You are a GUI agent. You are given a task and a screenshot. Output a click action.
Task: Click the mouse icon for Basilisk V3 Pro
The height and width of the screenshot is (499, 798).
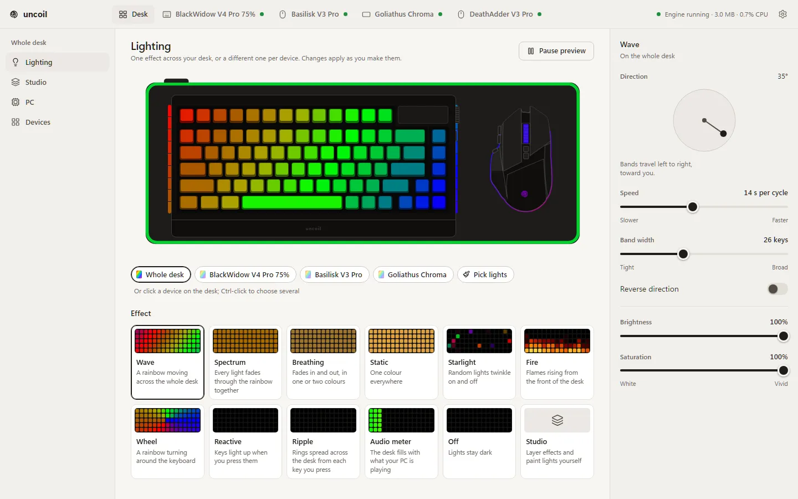pyautogui.click(x=283, y=14)
